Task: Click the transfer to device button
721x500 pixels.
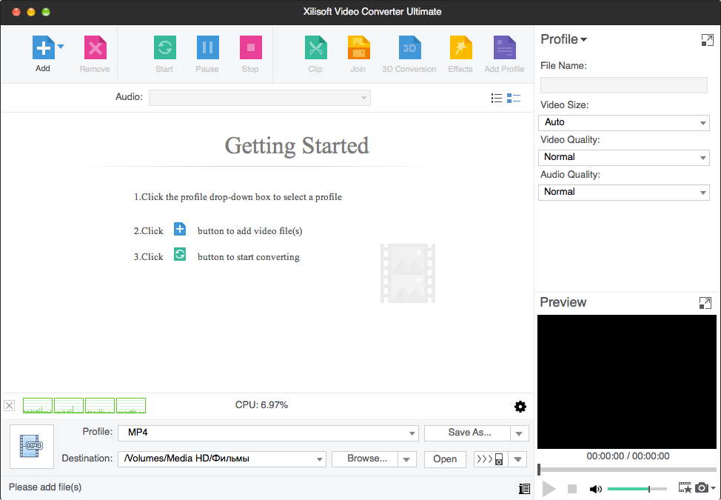Action: pyautogui.click(x=491, y=459)
